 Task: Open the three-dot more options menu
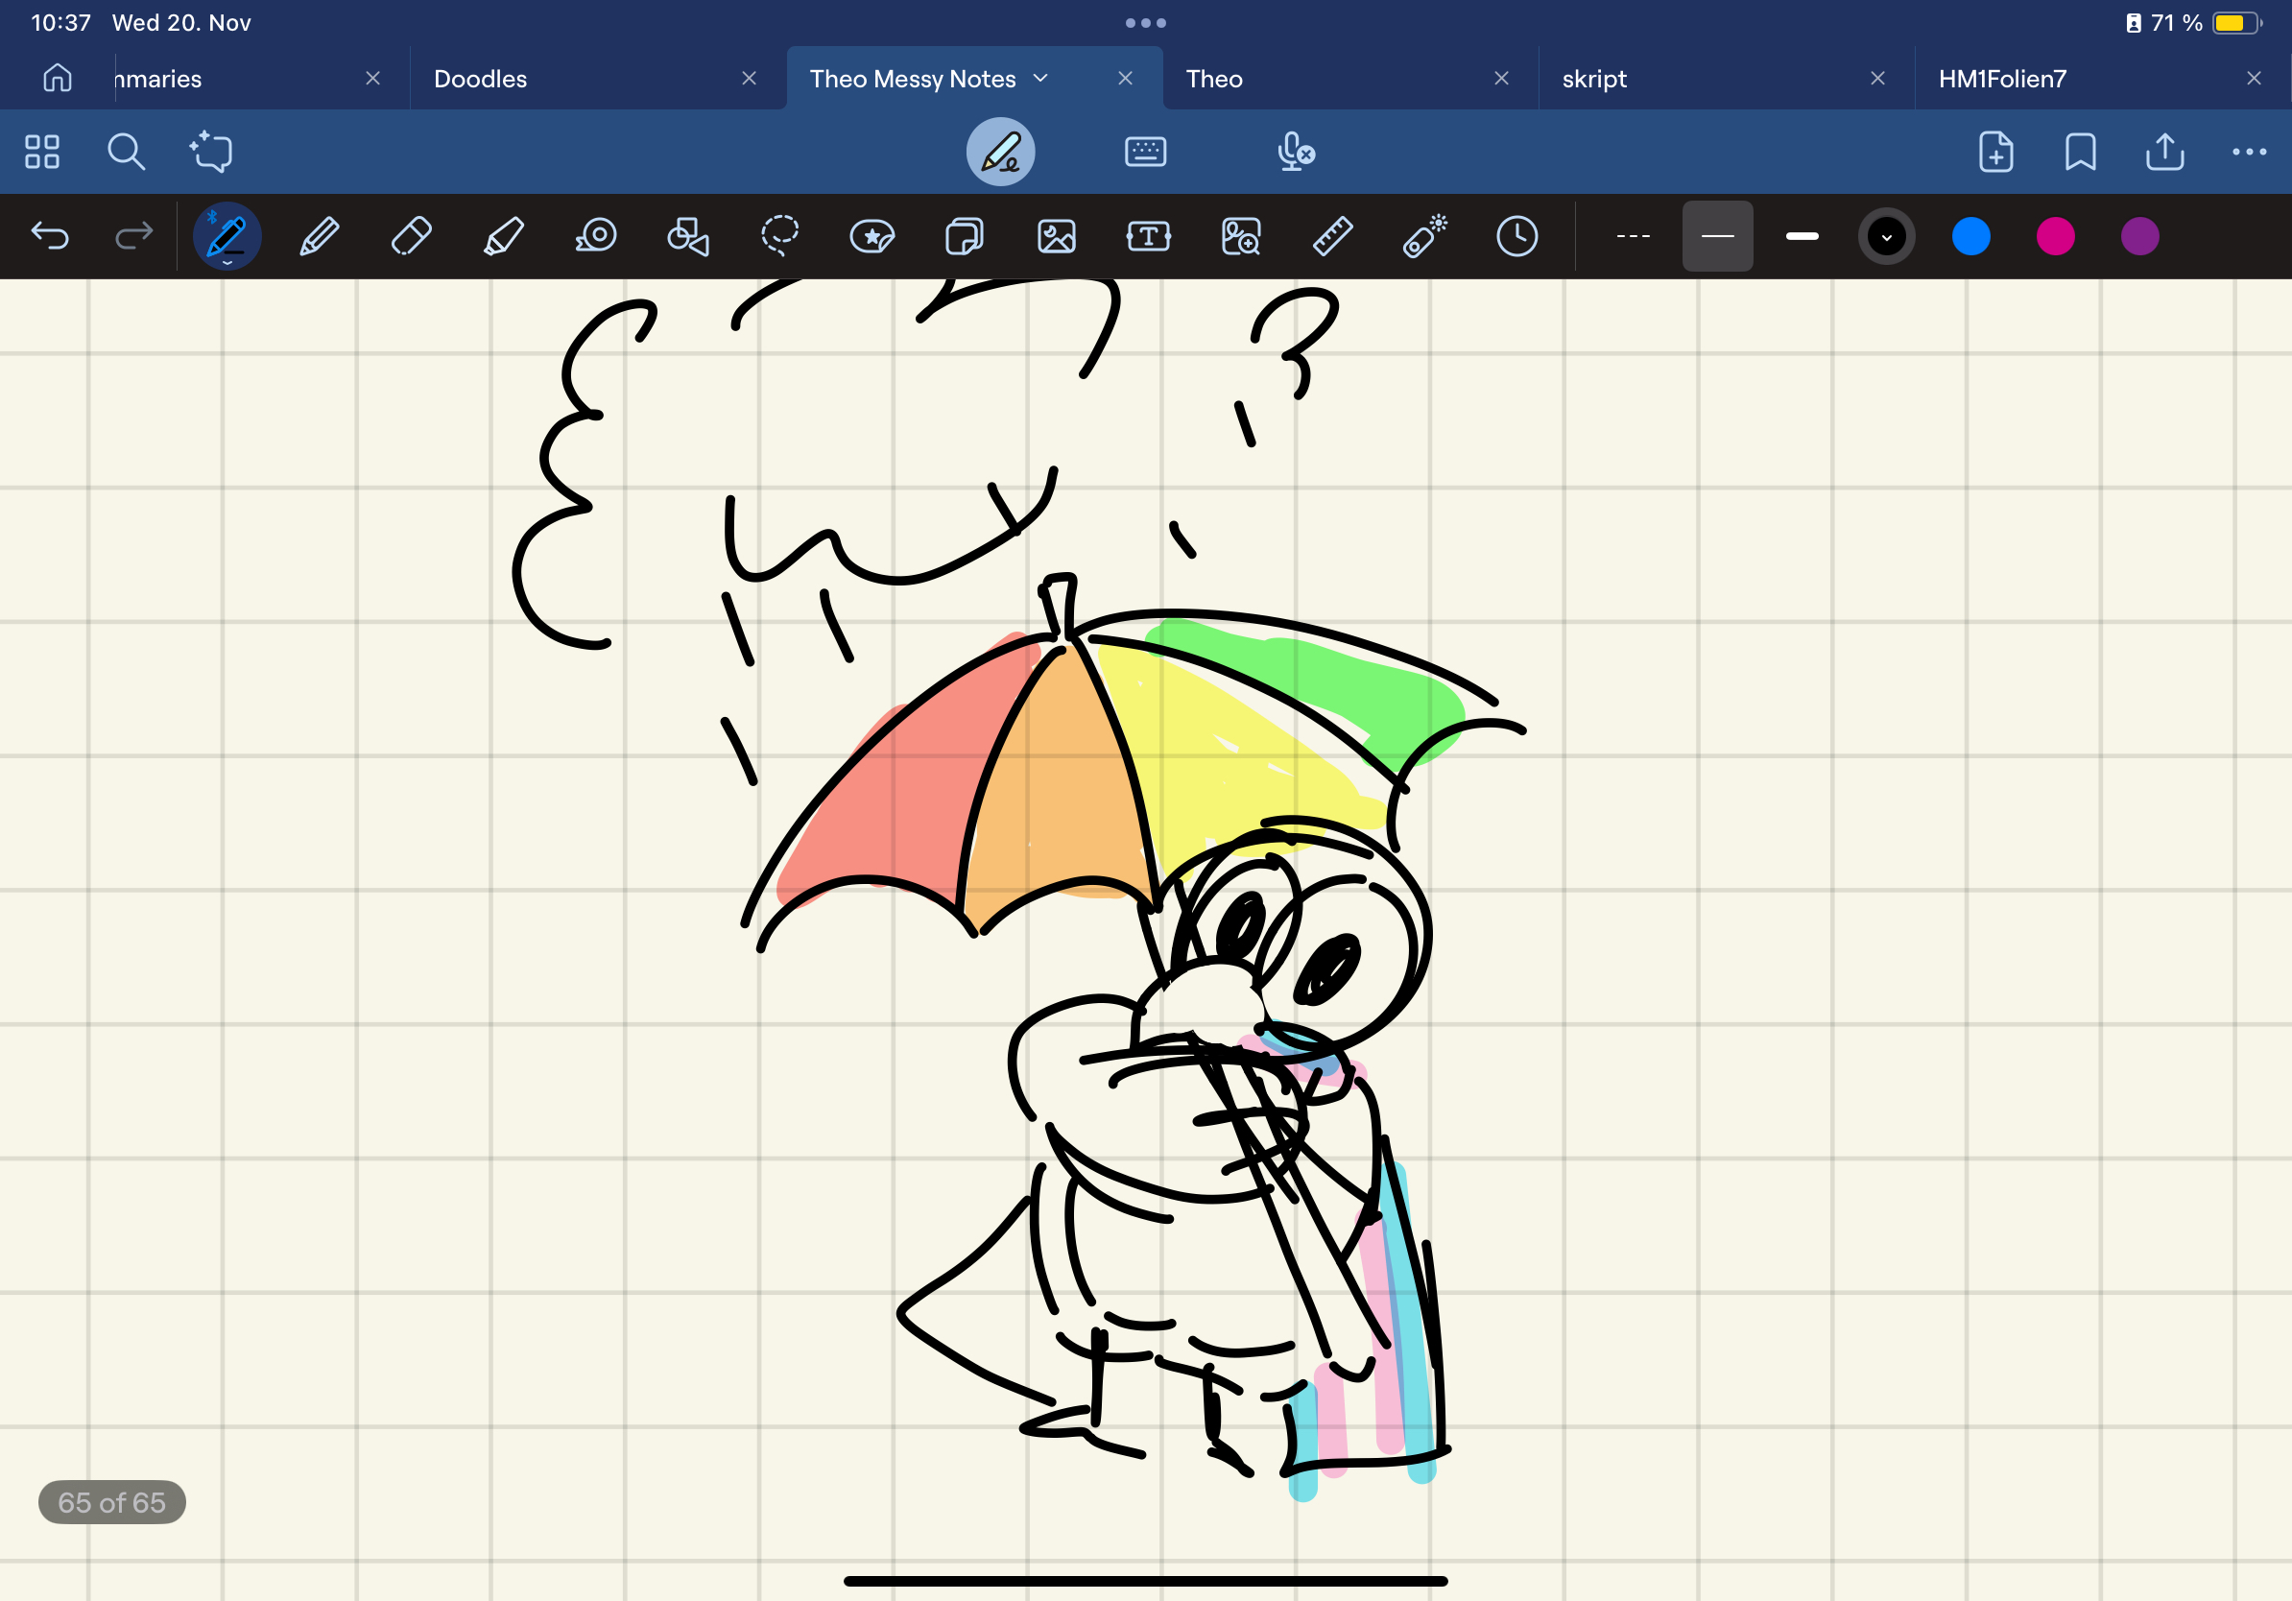pos(2248,152)
